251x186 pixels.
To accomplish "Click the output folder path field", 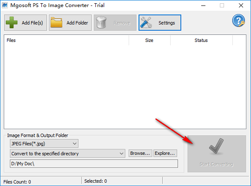I will point(94,164).
